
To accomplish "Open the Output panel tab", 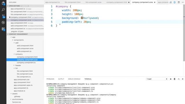I will pyautogui.click(x=61, y=79).
